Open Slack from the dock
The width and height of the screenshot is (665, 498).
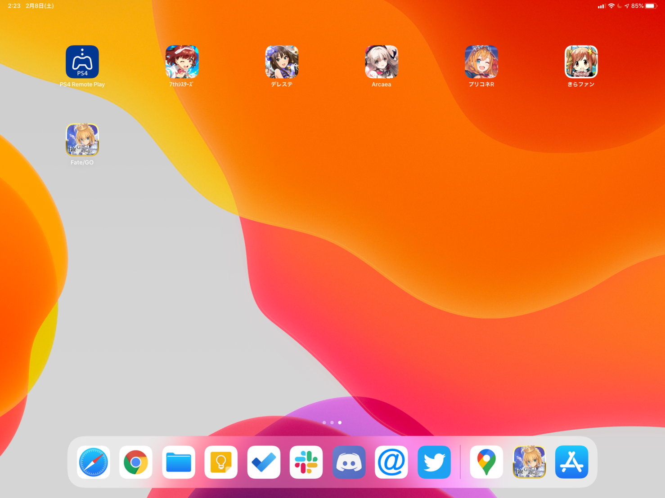(306, 462)
